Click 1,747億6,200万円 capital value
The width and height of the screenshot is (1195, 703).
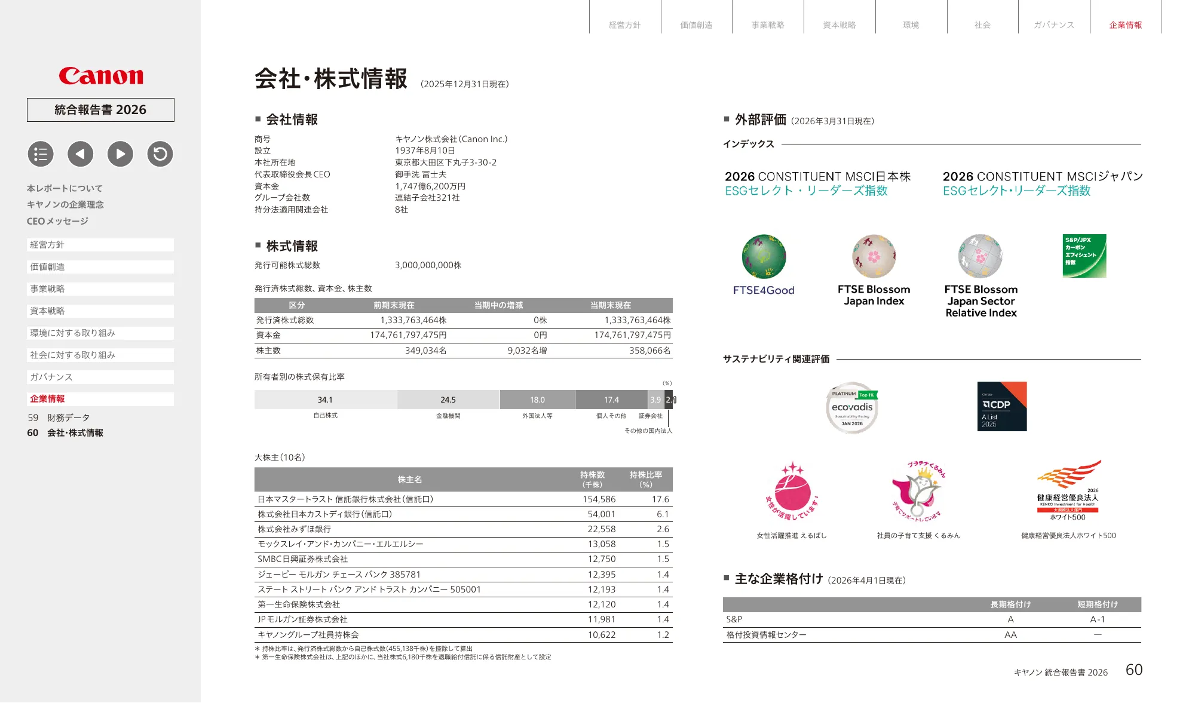point(430,186)
